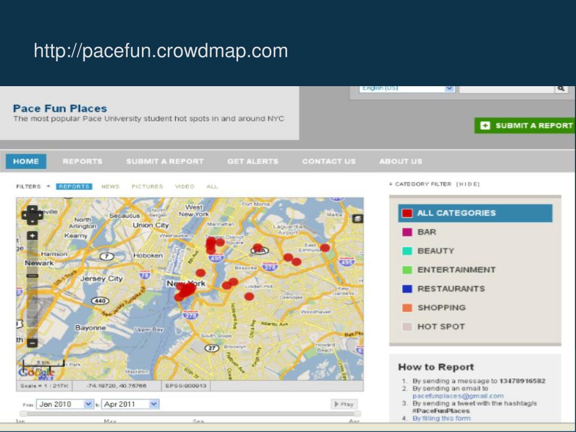576x432 pixels.
Task: Open the GET ALERTS navigation tab
Action: point(253,161)
